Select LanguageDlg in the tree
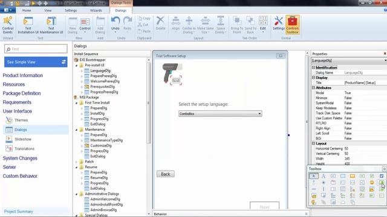 point(100,71)
